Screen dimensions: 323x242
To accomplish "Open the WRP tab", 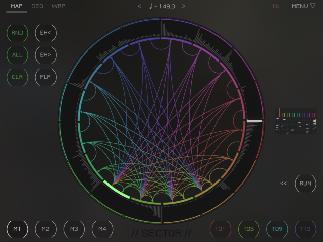I will [59, 6].
